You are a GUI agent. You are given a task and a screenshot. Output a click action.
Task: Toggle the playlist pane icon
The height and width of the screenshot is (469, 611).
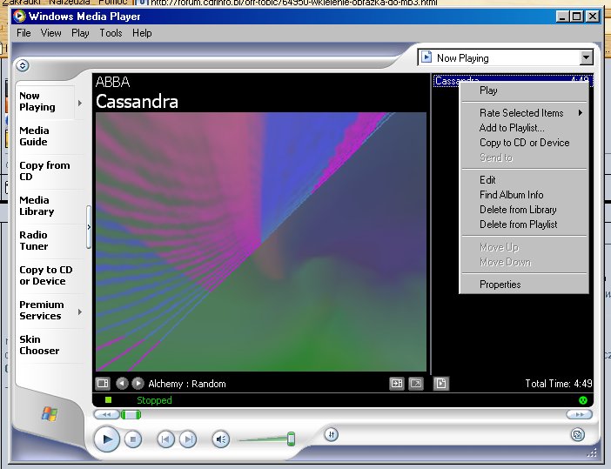pyautogui.click(x=441, y=384)
